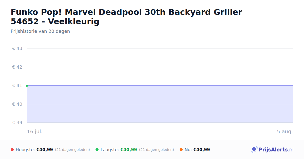Click the green Laagste €40,99 price value
This screenshot has width=304, height=159.
128,150
